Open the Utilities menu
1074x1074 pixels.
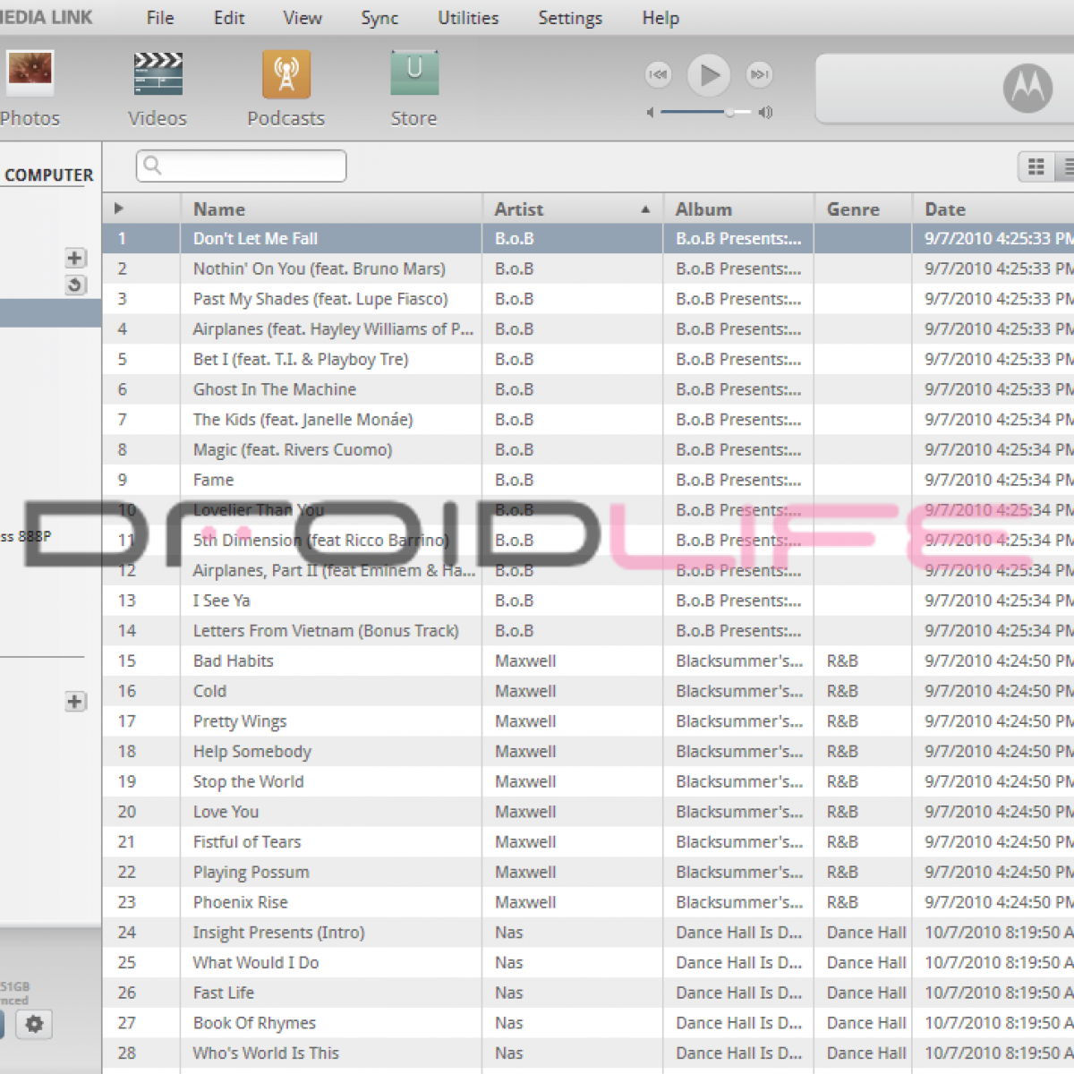tap(468, 18)
